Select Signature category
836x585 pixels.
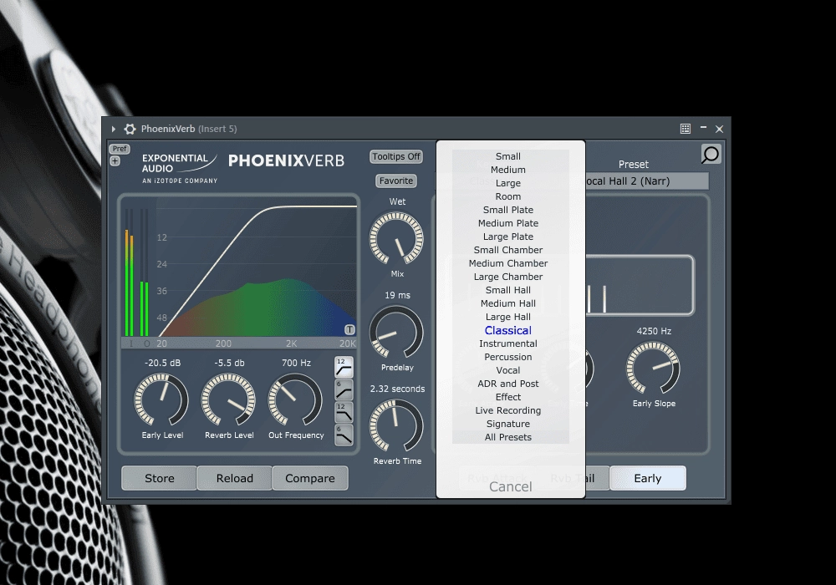(508, 424)
